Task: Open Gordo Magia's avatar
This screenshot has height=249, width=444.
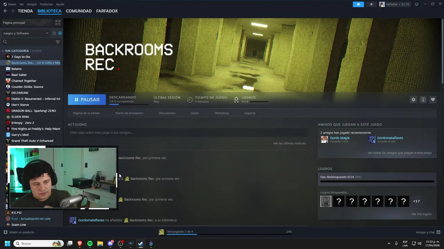Action: point(324,139)
